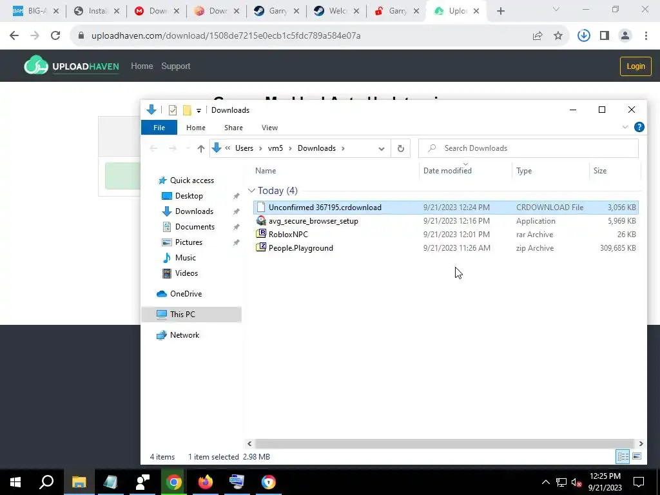Bookmark this page with star icon
The width and height of the screenshot is (660, 495).
pyautogui.click(x=558, y=36)
